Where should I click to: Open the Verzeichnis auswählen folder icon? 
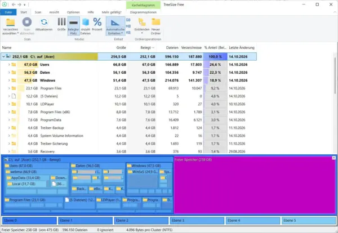(x=10, y=22)
